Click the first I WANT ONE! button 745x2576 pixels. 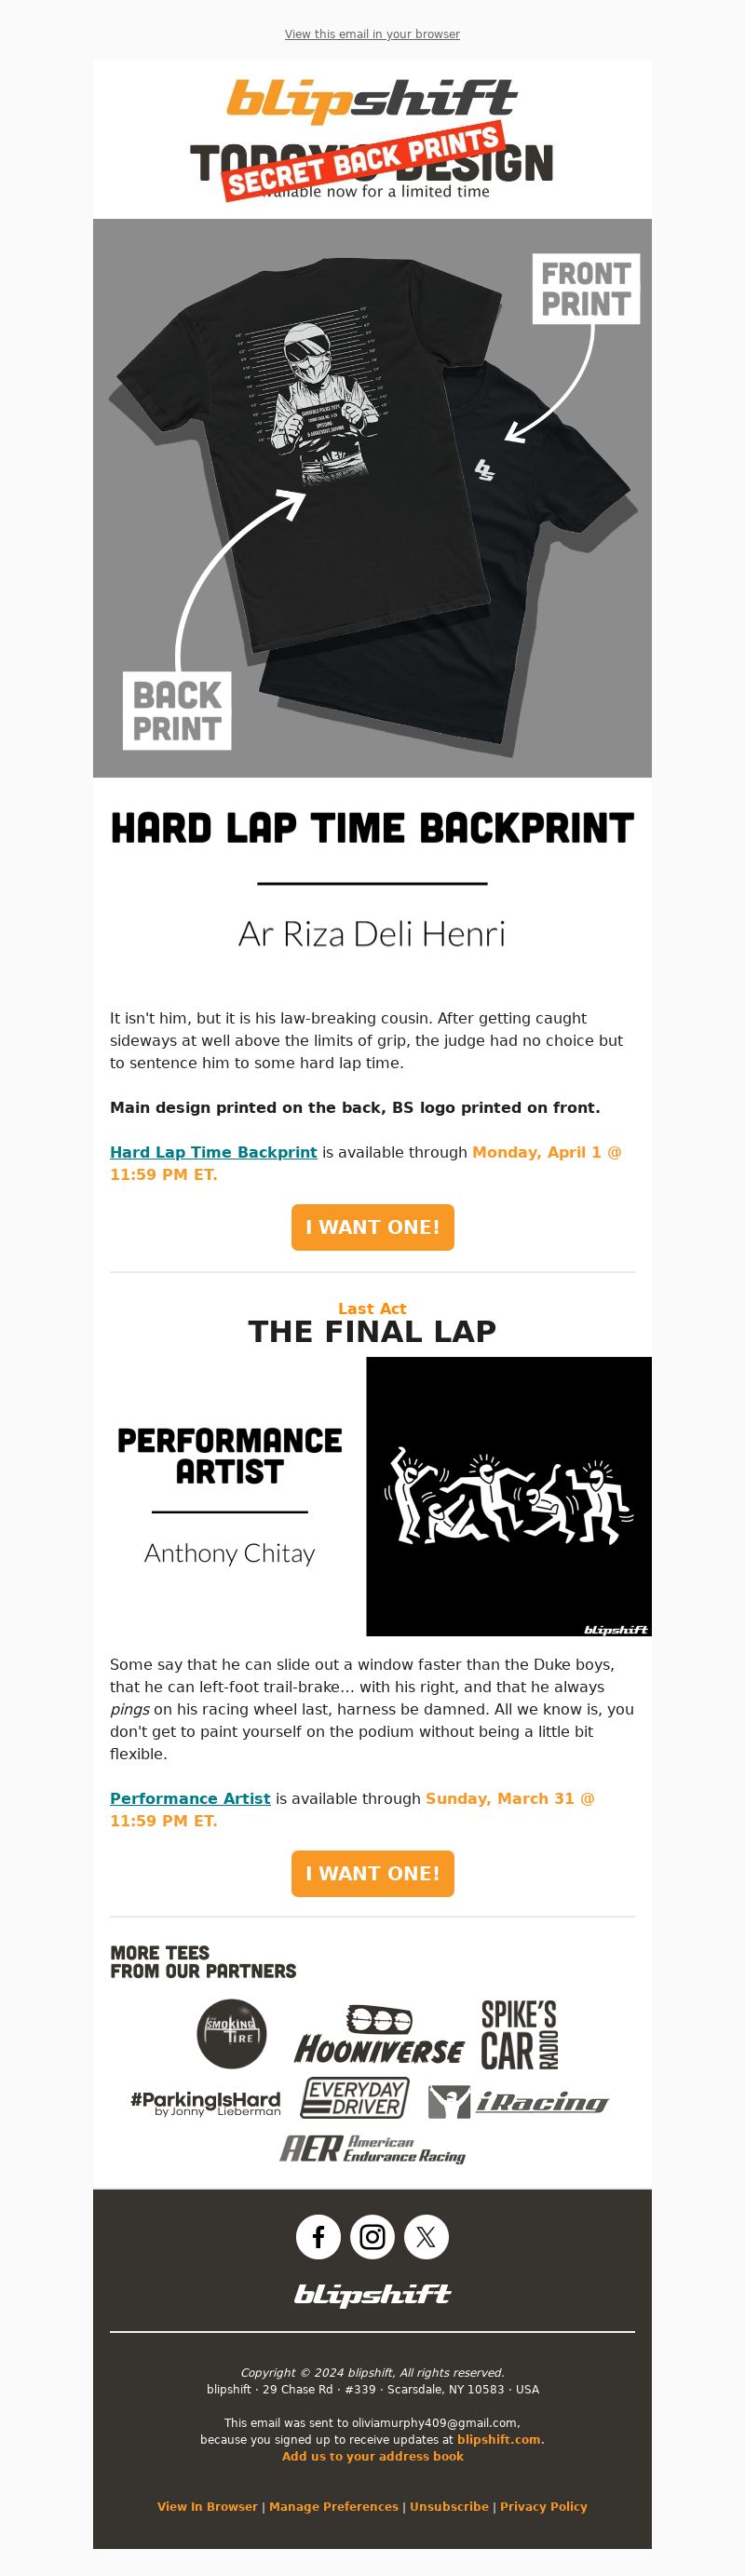coord(372,1227)
